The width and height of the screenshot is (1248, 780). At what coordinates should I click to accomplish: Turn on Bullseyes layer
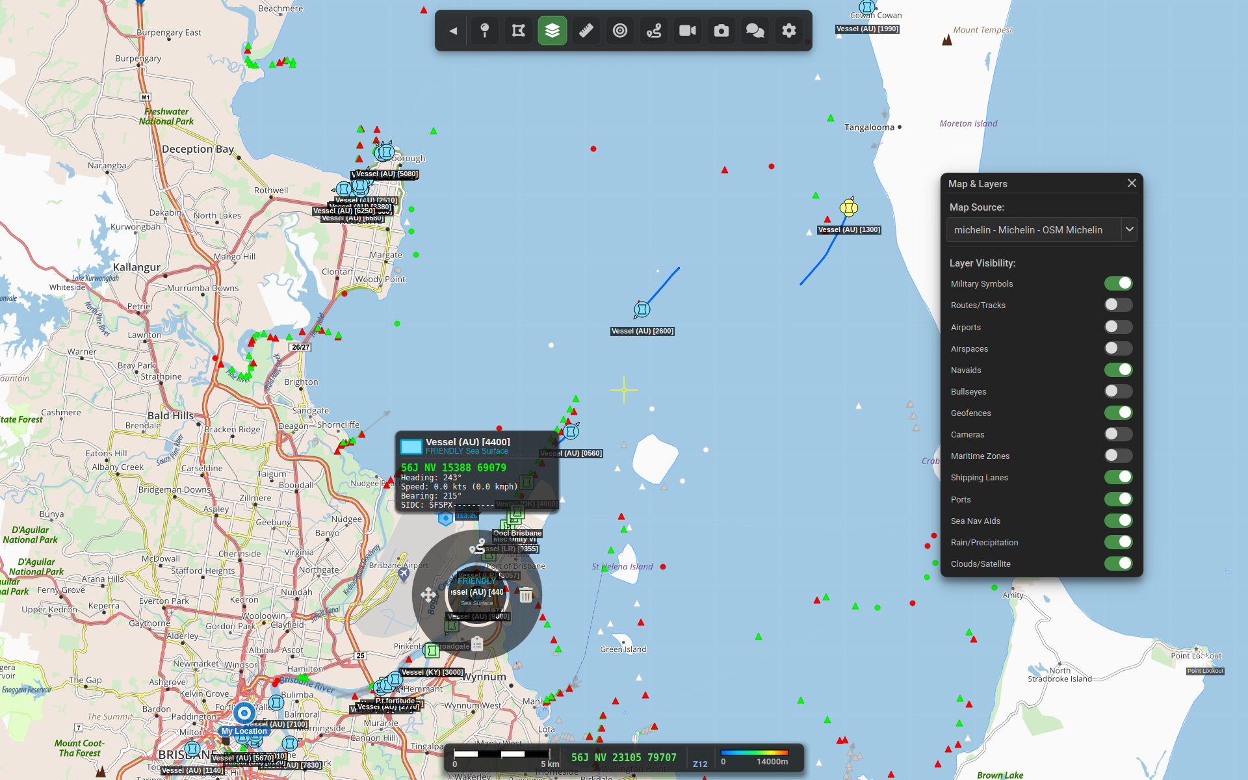point(1118,391)
